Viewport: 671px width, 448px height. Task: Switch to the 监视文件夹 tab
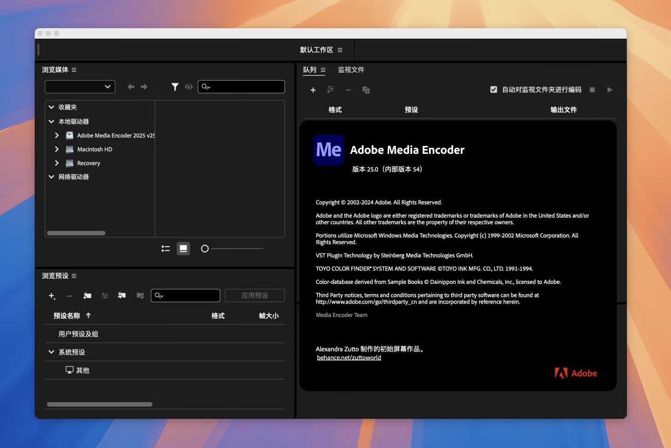351,69
